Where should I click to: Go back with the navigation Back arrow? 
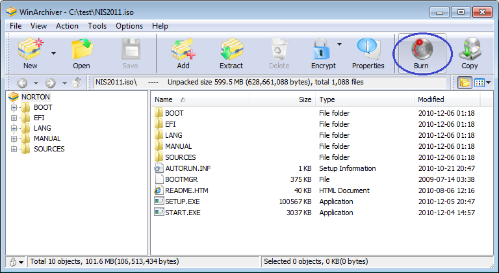[22, 83]
